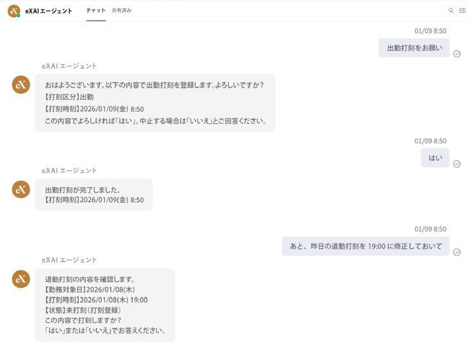Click sender name eXAI エージェント above 退勤打刻 message
469x349 pixels.
click(x=69, y=260)
